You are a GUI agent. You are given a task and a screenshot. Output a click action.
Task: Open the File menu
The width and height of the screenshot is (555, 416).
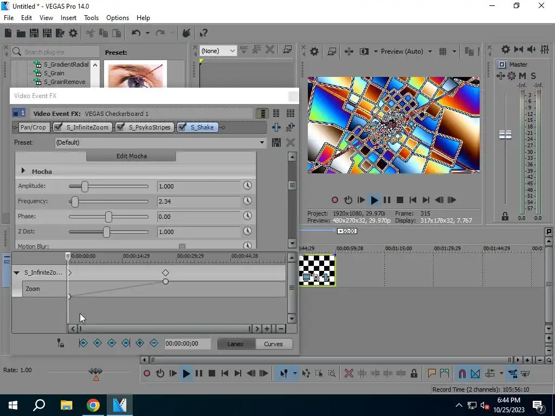click(9, 18)
